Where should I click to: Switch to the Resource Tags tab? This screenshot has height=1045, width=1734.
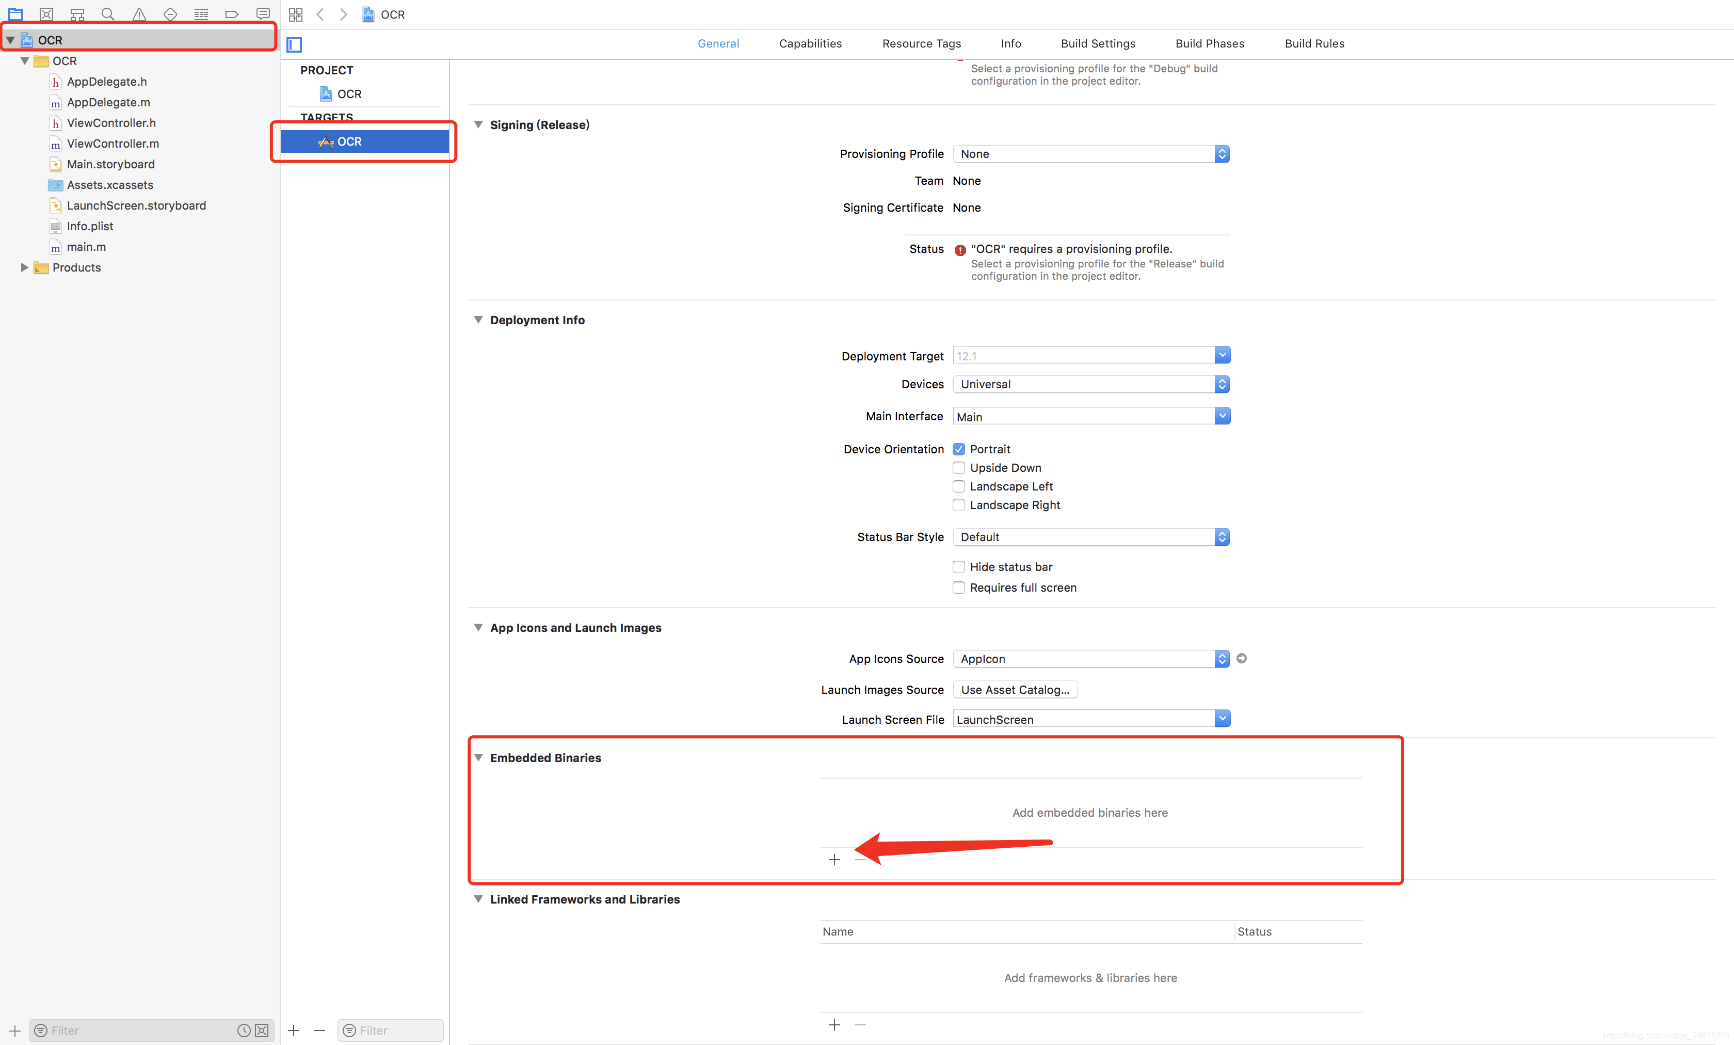click(x=921, y=44)
